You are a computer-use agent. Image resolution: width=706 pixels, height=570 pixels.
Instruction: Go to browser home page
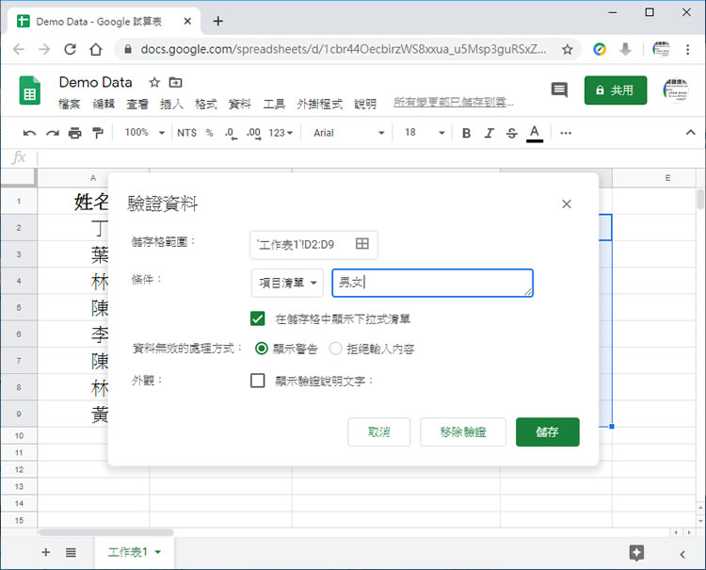click(96, 49)
